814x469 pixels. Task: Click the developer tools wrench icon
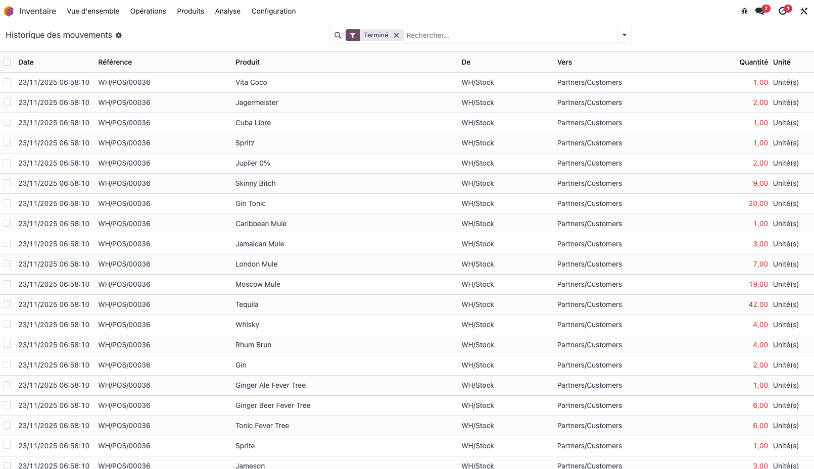pyautogui.click(x=803, y=10)
